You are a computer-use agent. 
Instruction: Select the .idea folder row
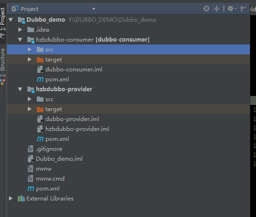[128, 30]
